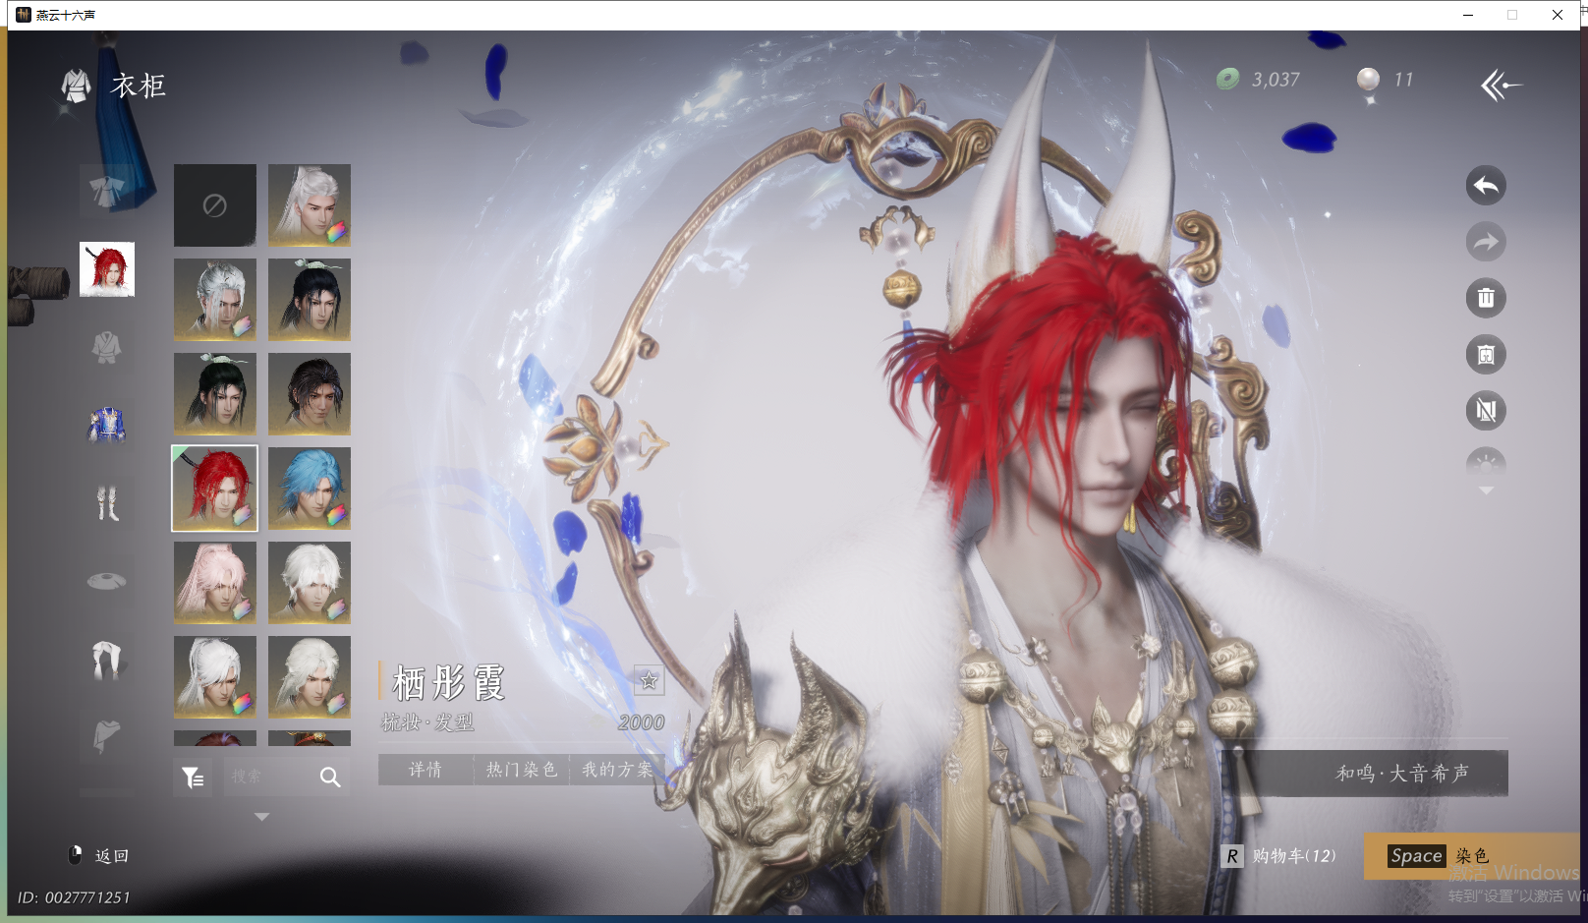Toggle the crossed-out wardrobe hide icon

tap(1486, 411)
